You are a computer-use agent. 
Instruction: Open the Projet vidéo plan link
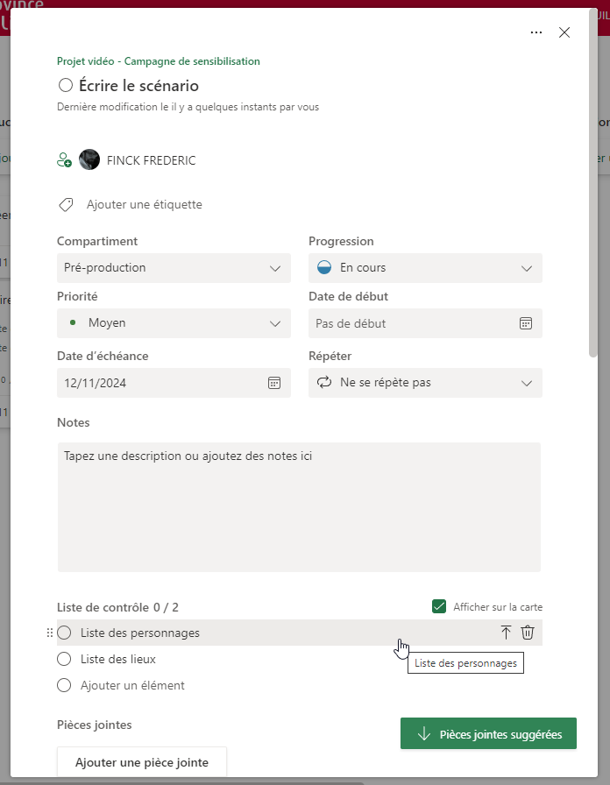coord(159,61)
